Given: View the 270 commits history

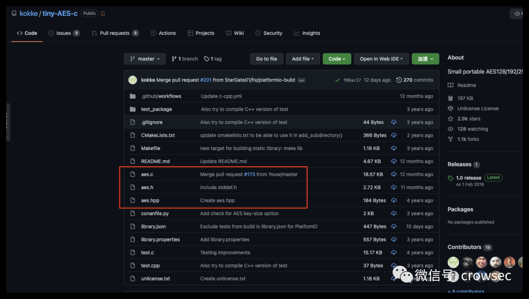Looking at the screenshot, I should [414, 80].
